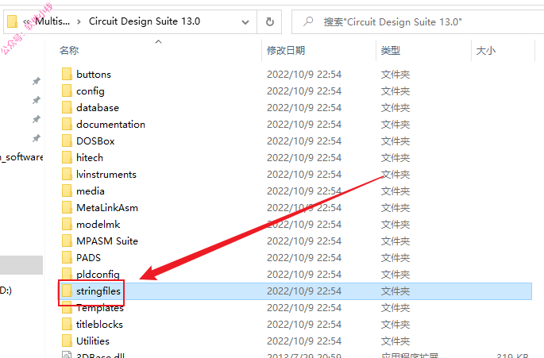Image resolution: width=544 pixels, height=358 pixels.
Task: Select the stringfiles folder name
Action: tap(98, 291)
